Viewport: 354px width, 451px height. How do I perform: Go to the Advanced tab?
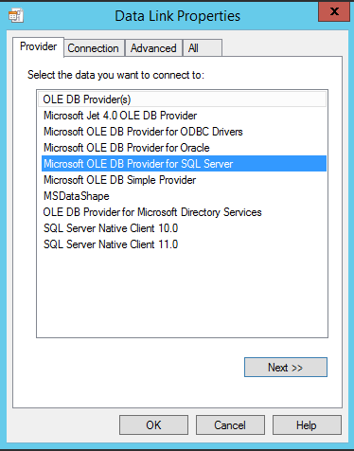click(x=153, y=48)
